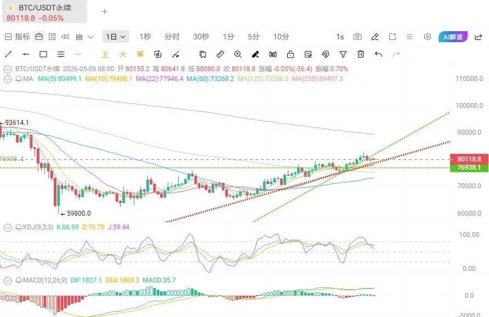The width and height of the screenshot is (489, 317).
Task: Click the green 76938.1 price line tag
Action: point(469,168)
